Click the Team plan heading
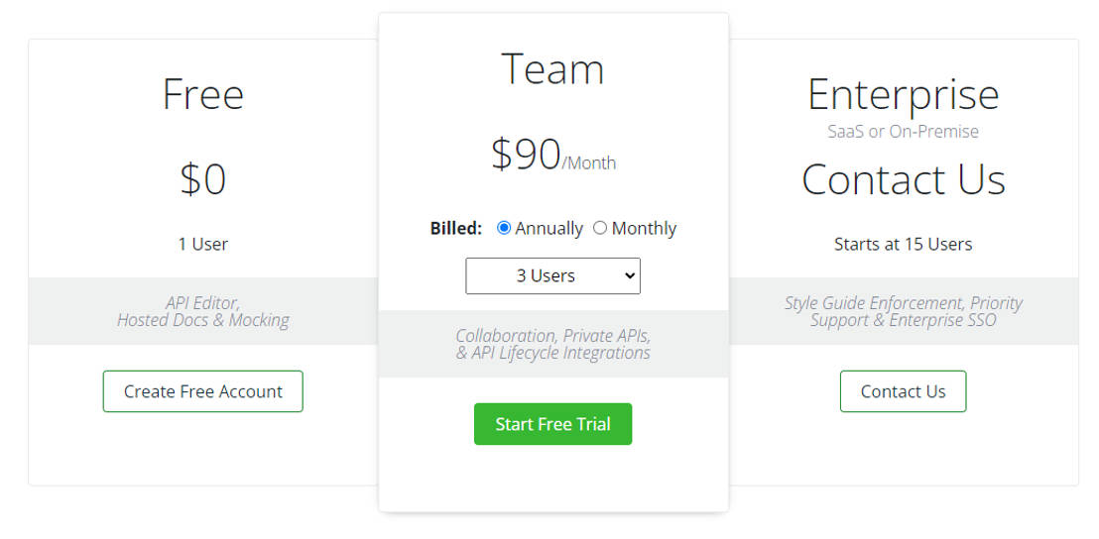Image resolution: width=1099 pixels, height=539 pixels. pyautogui.click(x=552, y=68)
